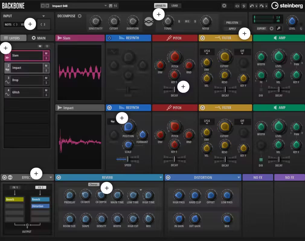Image resolution: width=305 pixels, height=241 pixels.
Task: Solo the Glitch layer
Action: click(46, 95)
